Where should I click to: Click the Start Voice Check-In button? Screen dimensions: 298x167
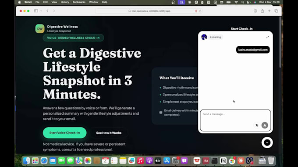[x=64, y=133]
